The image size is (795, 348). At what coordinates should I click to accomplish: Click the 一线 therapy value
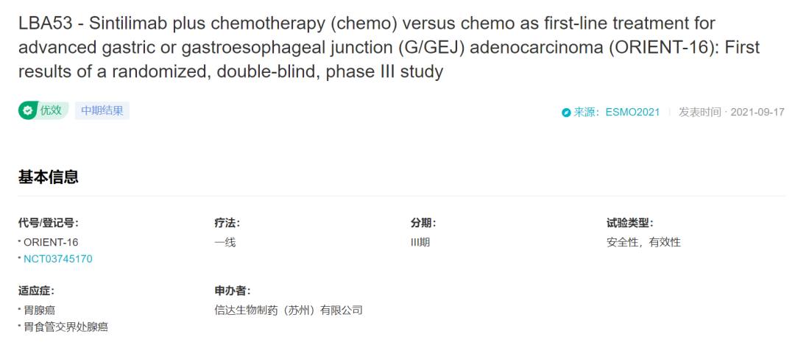(x=225, y=242)
